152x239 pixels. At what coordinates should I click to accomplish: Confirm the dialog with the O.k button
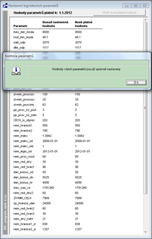click(136, 82)
